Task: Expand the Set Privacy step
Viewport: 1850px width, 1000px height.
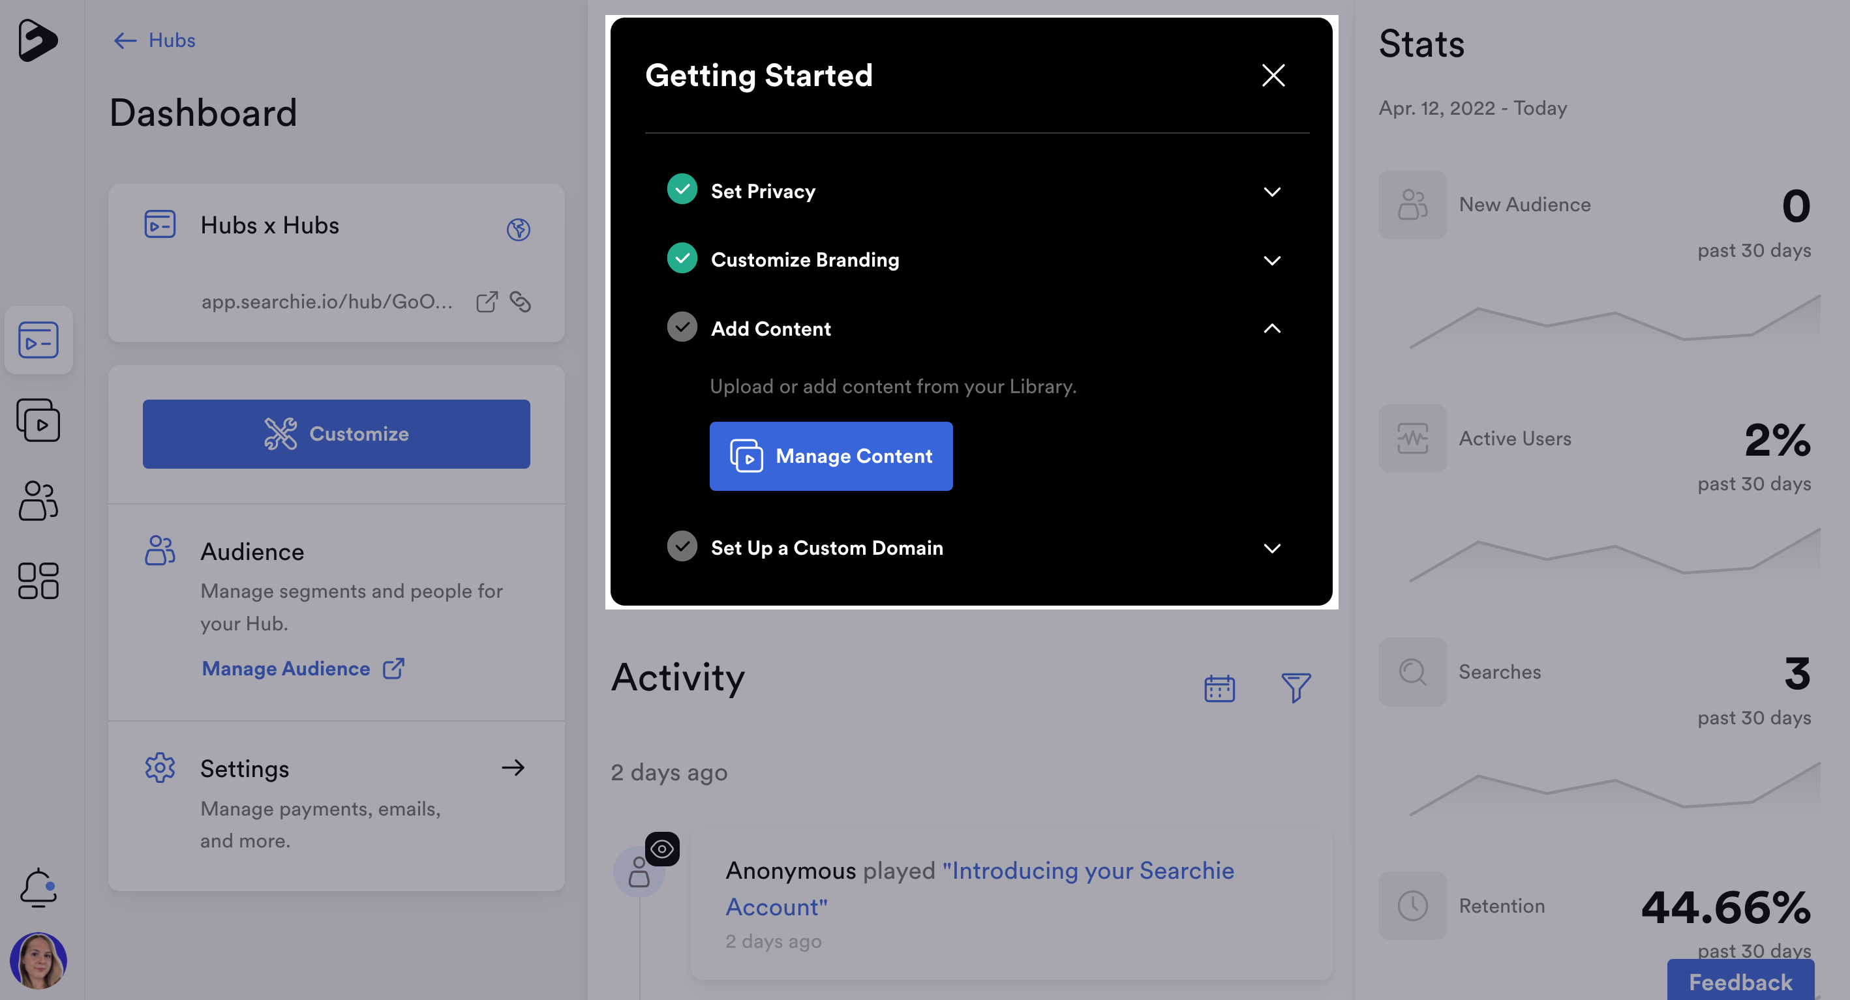Action: coord(1272,192)
